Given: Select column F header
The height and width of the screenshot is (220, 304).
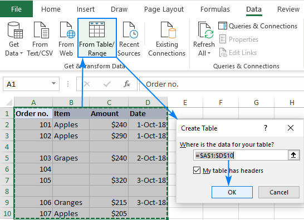Looking at the screenshot, I should point(220,102).
